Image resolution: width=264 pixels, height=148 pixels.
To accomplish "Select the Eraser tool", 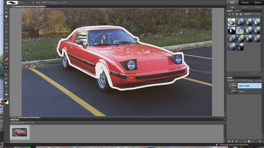I will pos(7,67).
